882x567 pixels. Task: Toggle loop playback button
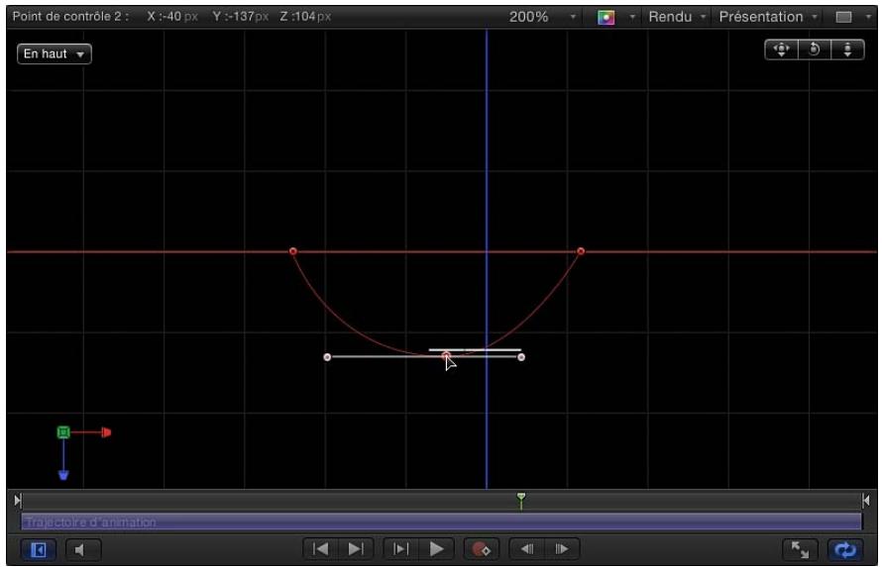tap(845, 549)
